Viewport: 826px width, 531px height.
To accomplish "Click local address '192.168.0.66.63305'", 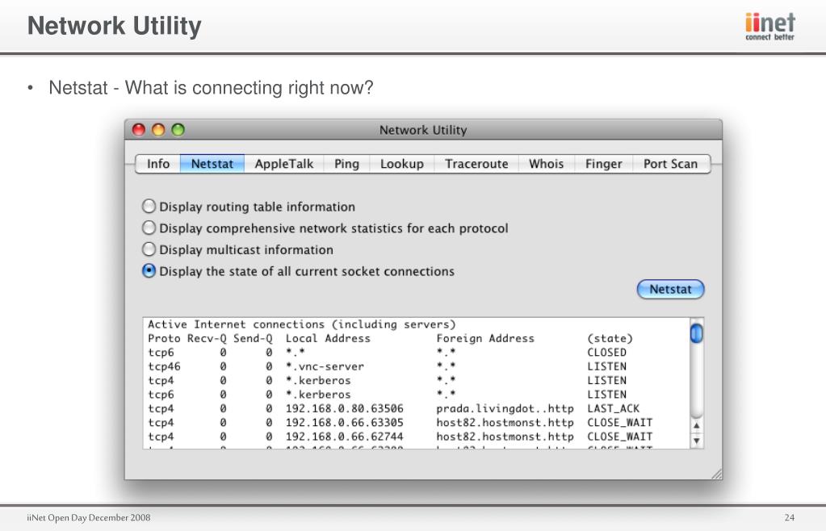I will (345, 423).
